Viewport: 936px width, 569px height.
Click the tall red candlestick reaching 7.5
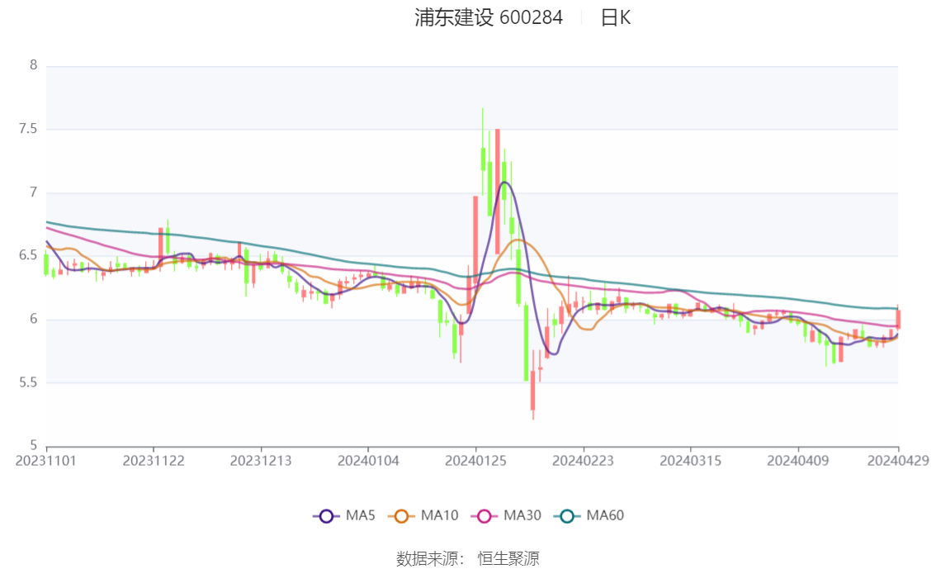(x=497, y=191)
